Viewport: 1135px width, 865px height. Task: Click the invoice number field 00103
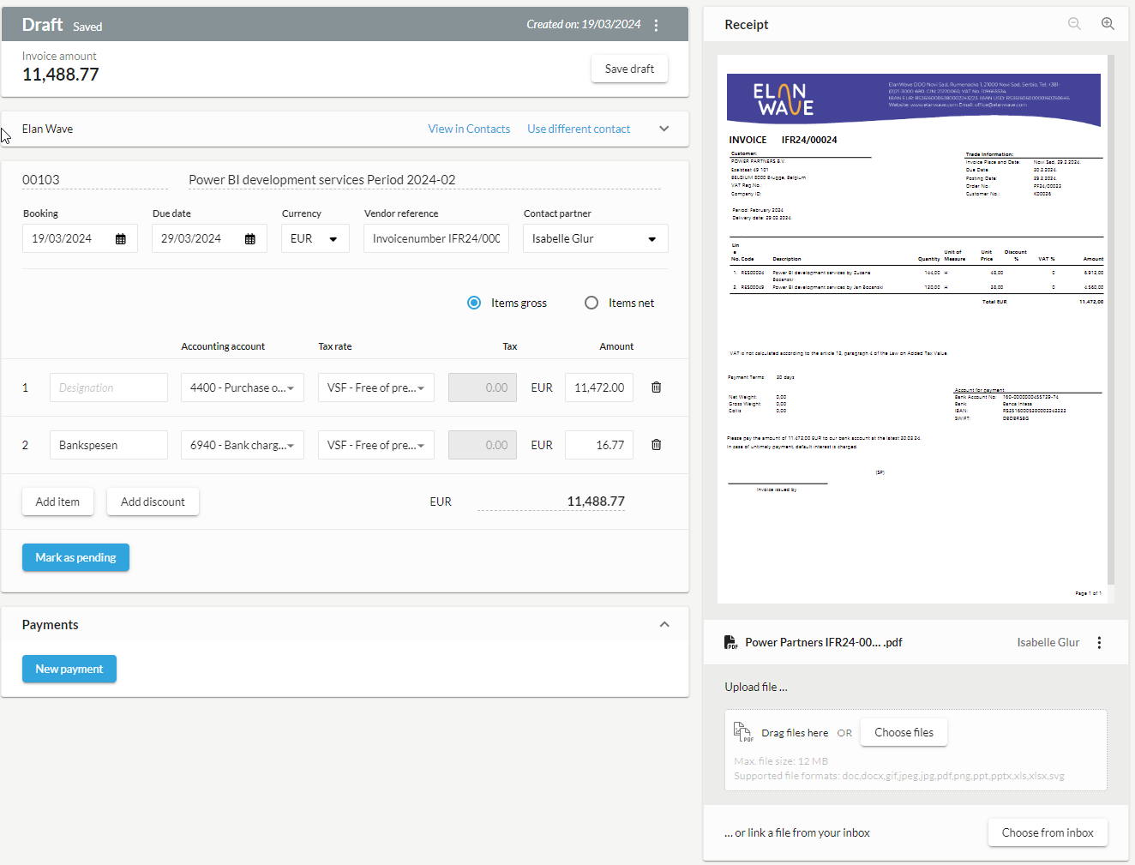95,179
